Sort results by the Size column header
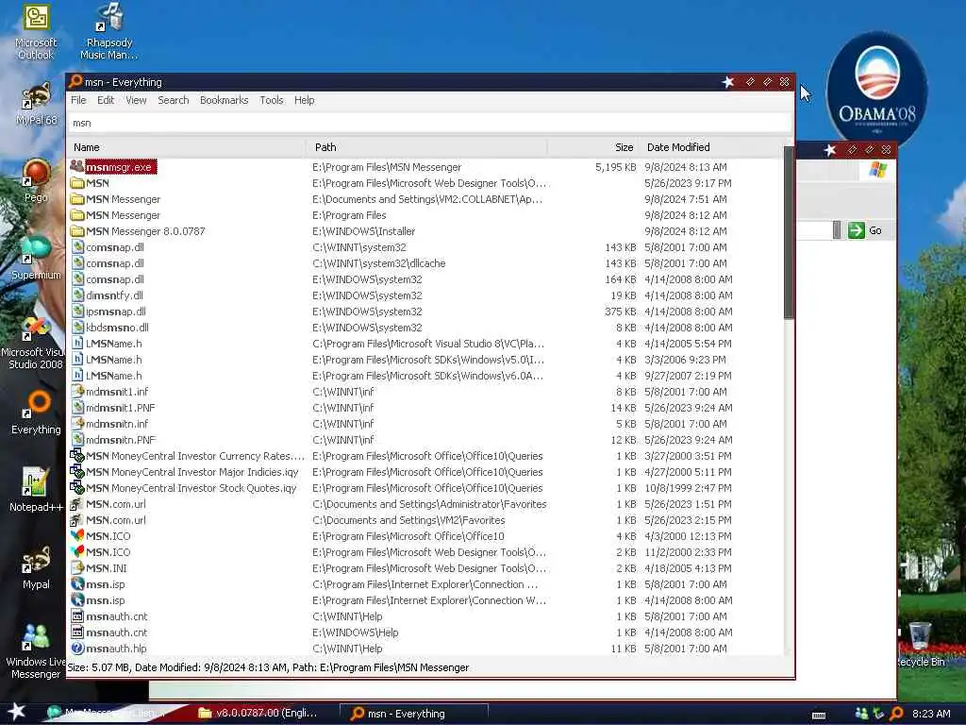Viewport: 966px width, 725px height. 592,147
